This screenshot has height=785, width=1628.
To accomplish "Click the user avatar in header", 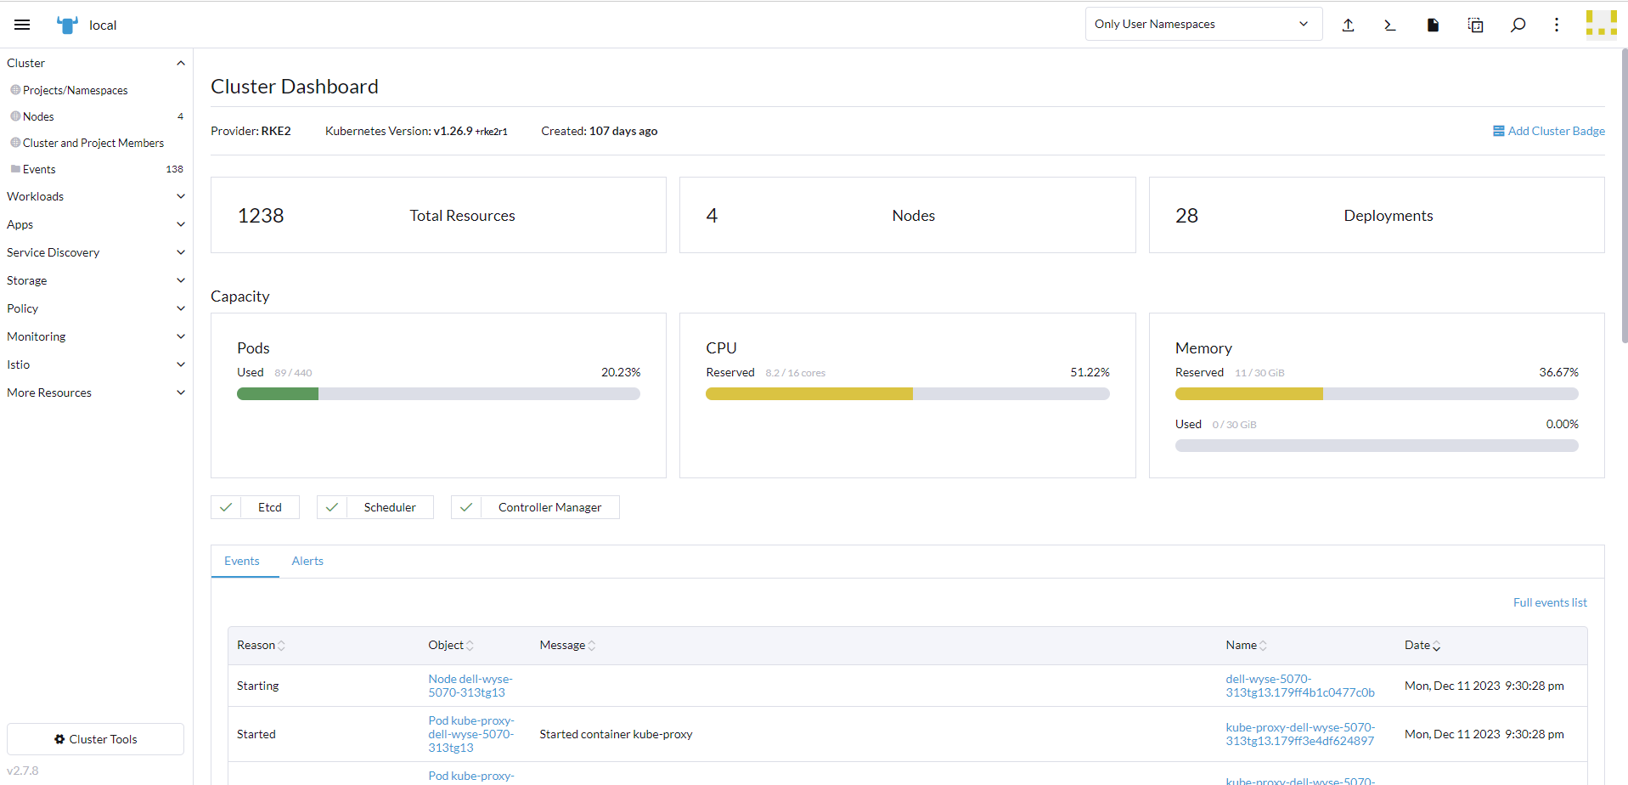I will tap(1601, 25).
